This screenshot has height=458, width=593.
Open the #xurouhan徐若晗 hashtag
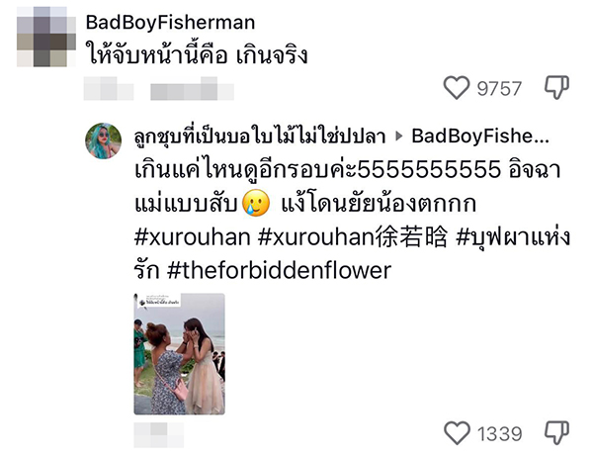pyautogui.click(x=353, y=237)
